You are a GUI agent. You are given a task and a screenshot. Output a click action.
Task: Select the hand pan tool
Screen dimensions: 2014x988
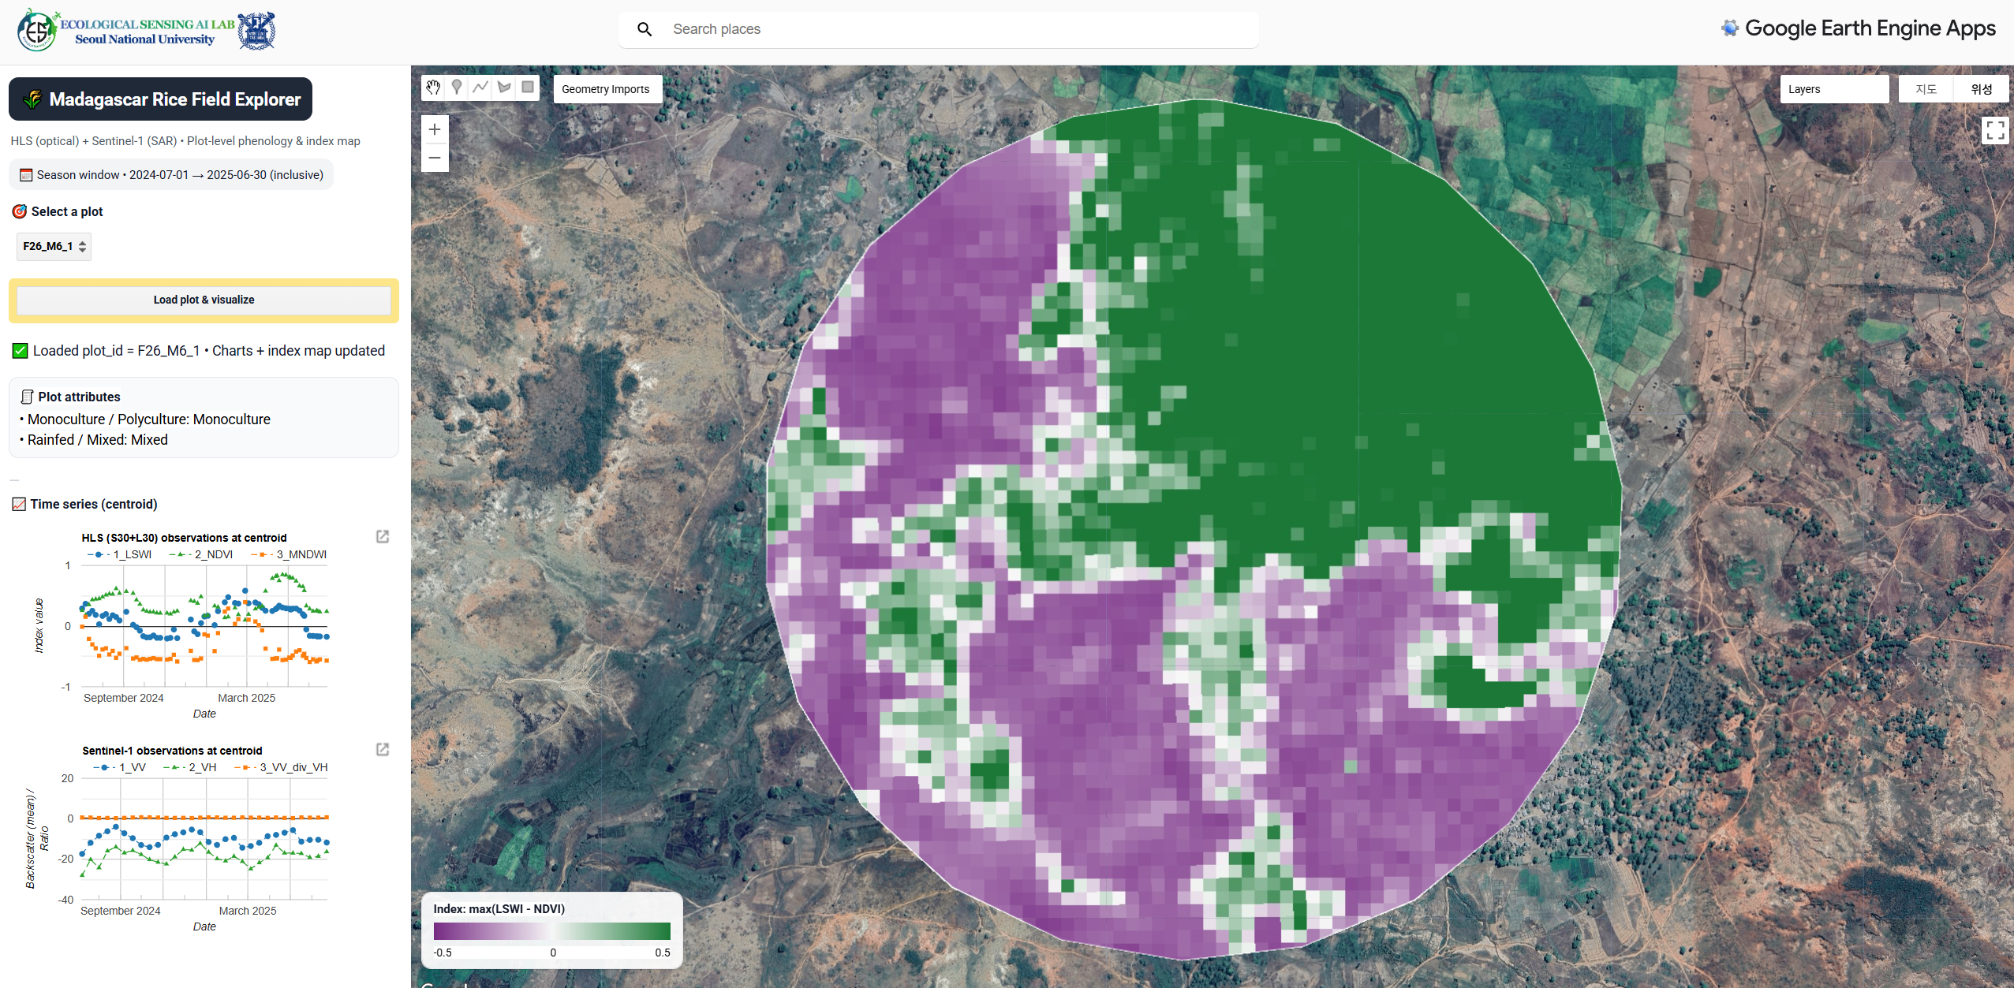click(x=433, y=88)
